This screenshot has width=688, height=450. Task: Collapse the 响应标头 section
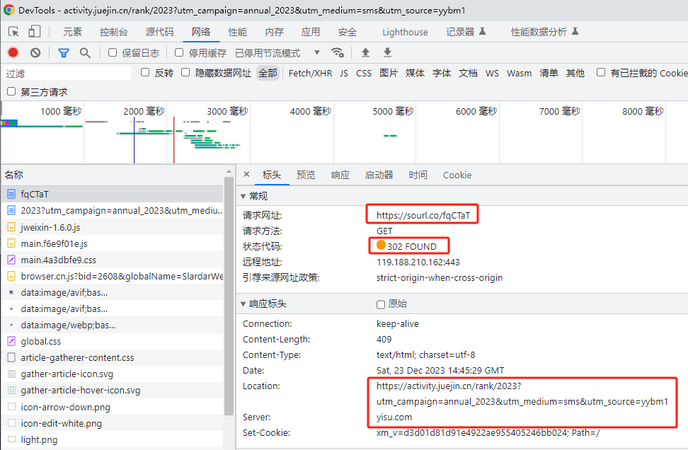pos(243,304)
